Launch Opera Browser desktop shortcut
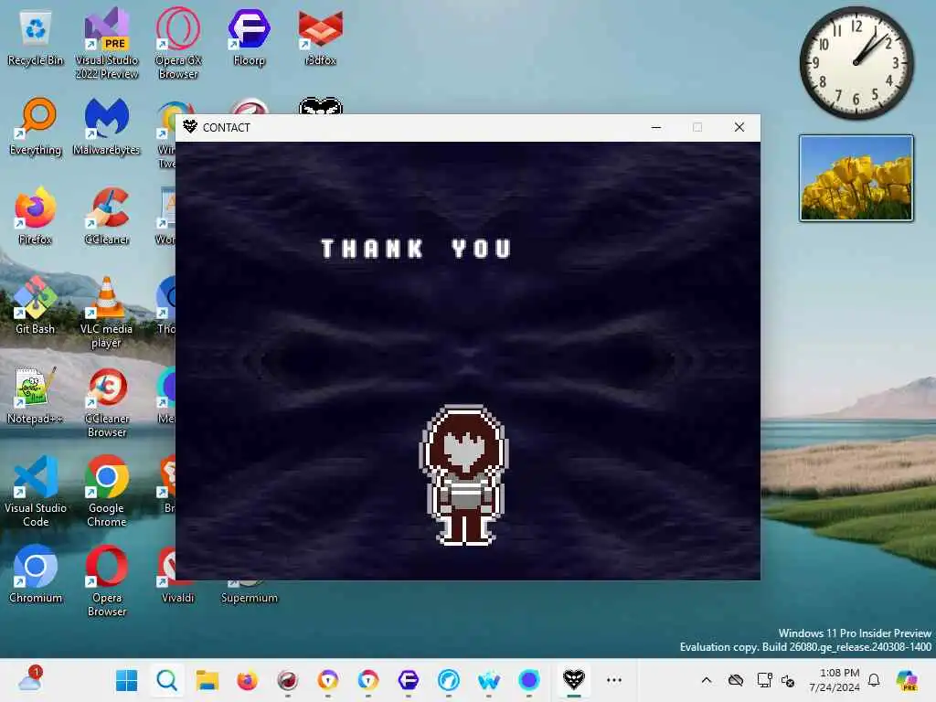 [x=107, y=581]
